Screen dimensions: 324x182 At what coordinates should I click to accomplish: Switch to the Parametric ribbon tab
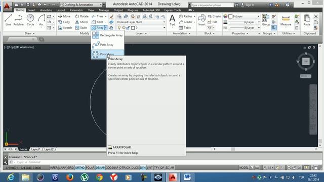click(76, 10)
